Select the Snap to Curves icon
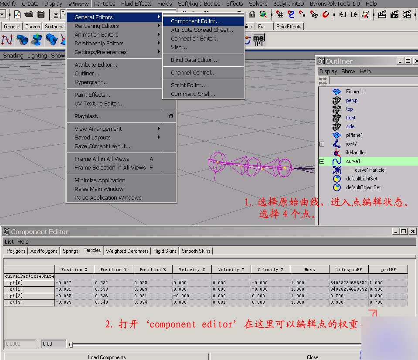 tap(291, 15)
